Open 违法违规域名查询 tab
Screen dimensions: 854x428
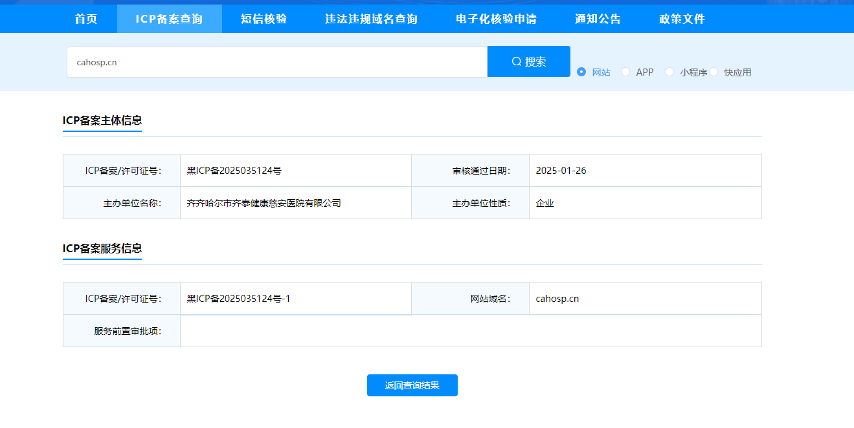(x=372, y=19)
